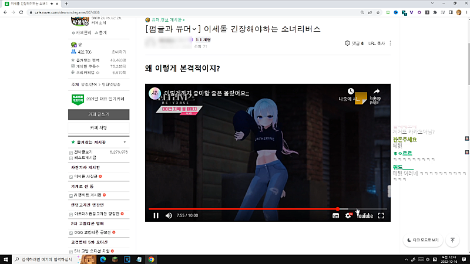Click 1:1 채팅 chat button

[203, 39]
